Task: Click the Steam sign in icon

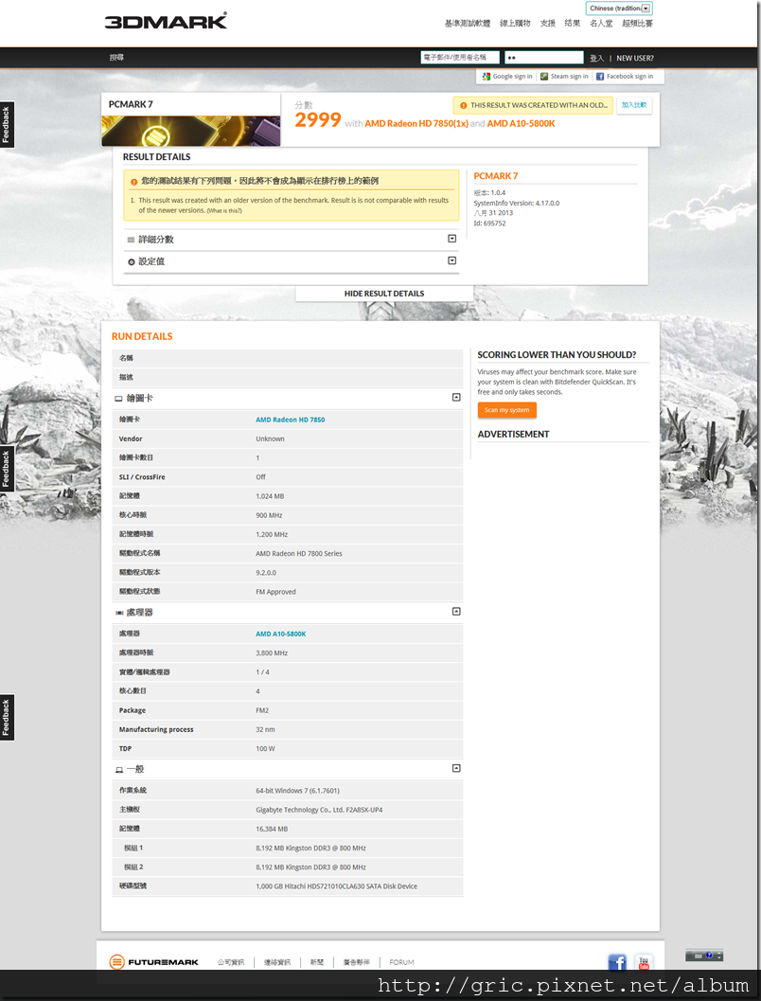Action: click(x=544, y=76)
